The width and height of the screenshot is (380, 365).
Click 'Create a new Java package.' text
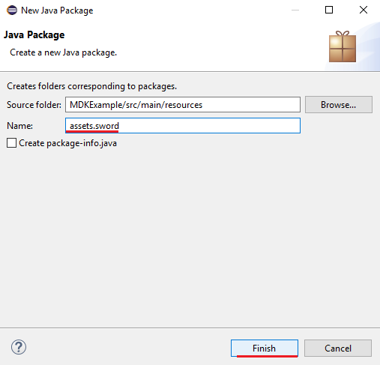coord(64,52)
